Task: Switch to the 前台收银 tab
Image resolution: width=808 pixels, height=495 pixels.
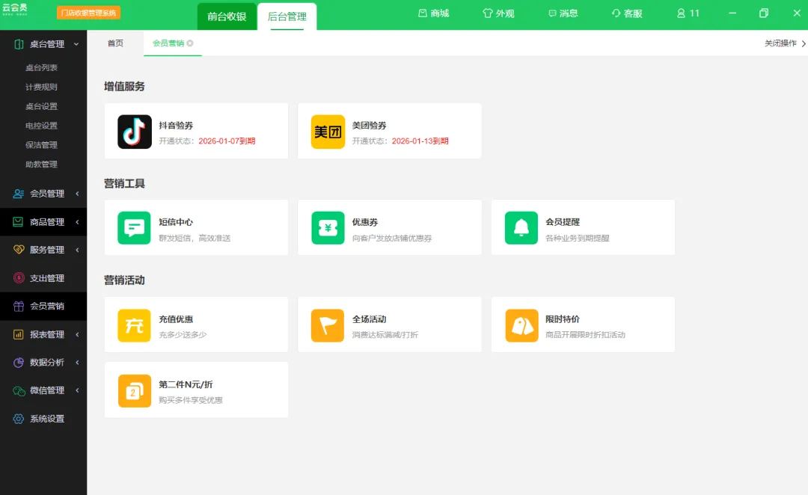Action: point(227,16)
